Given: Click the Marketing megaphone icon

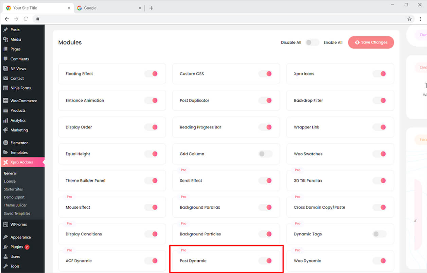Looking at the screenshot, I should pyautogui.click(x=5, y=130).
